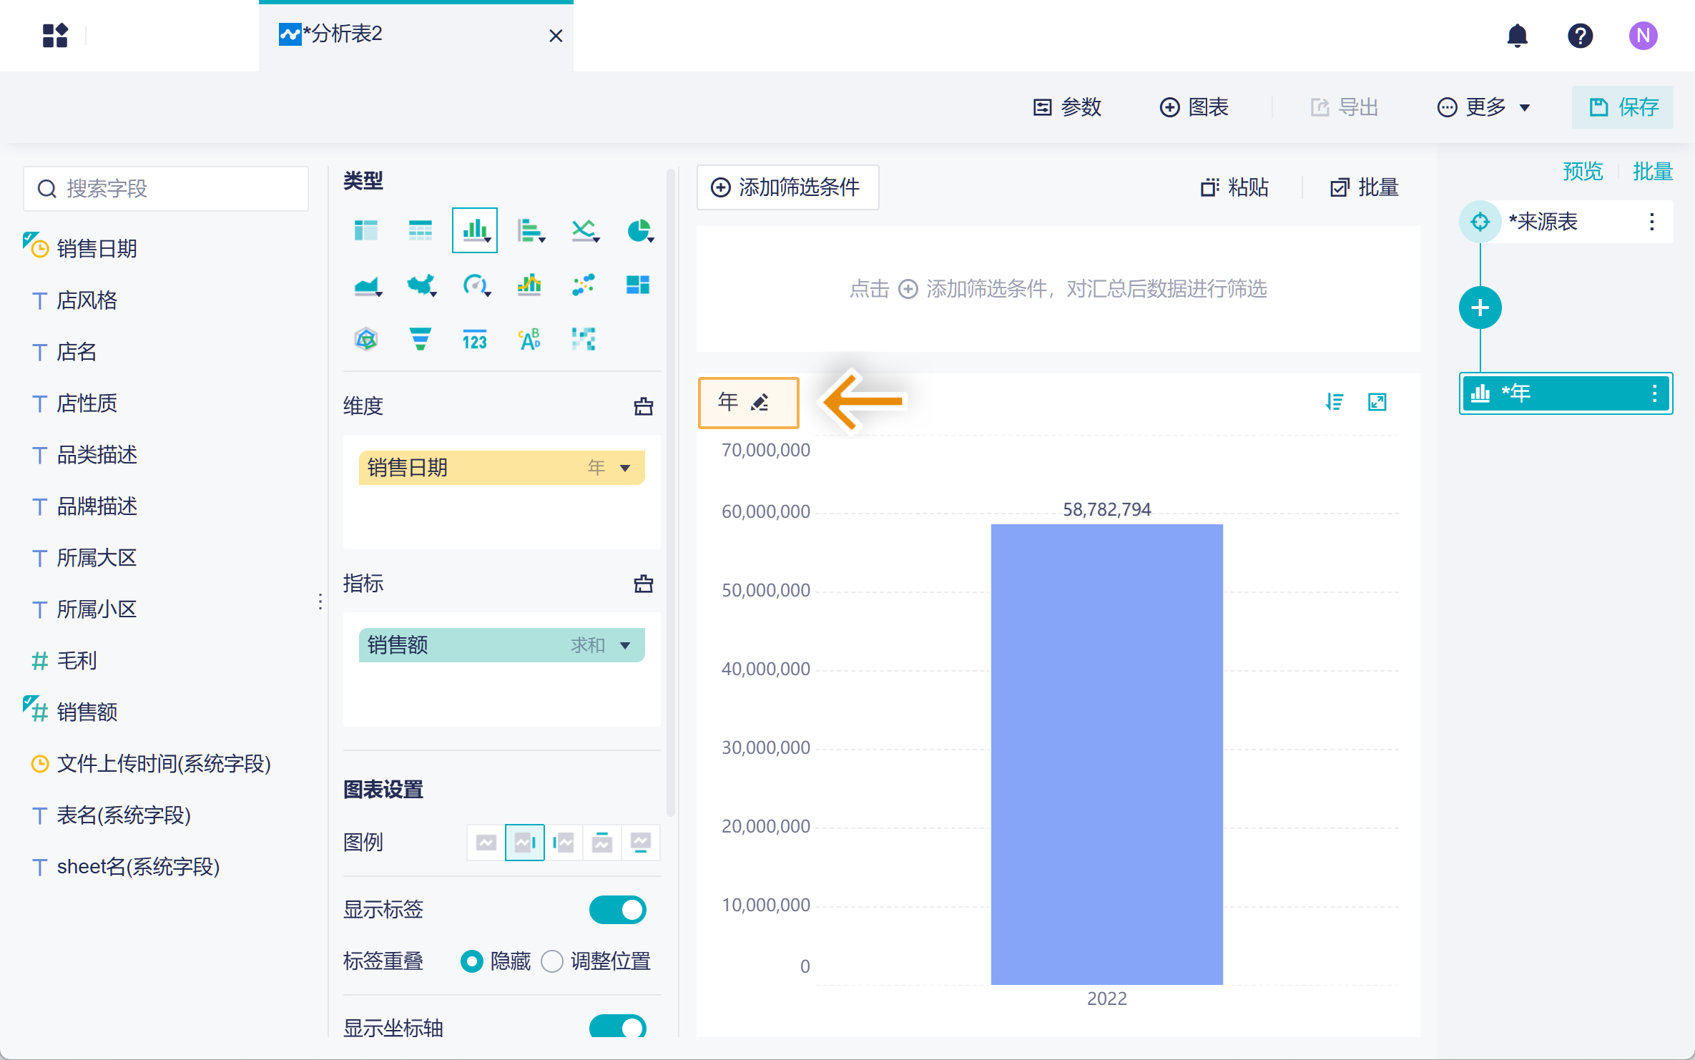Viewport: 1695px width, 1060px height.
Task: Click the 保存 button
Action: 1622,107
